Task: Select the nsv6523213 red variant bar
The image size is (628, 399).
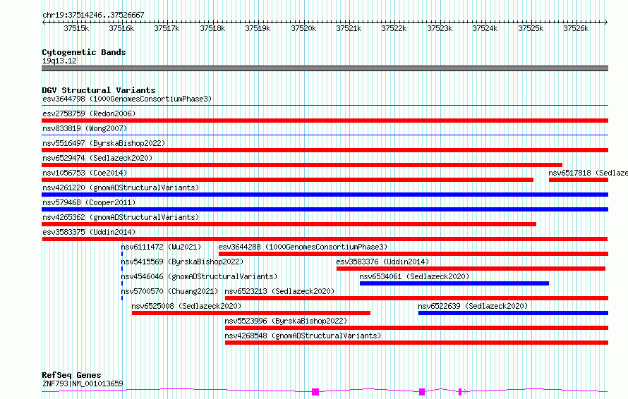Action: [416, 298]
